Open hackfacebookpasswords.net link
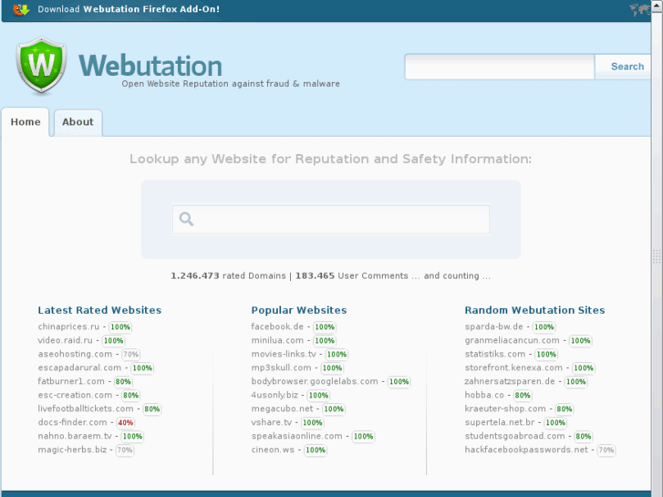The width and height of the screenshot is (663, 497). (526, 450)
